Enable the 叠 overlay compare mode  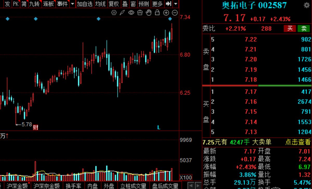(x=125, y=4)
